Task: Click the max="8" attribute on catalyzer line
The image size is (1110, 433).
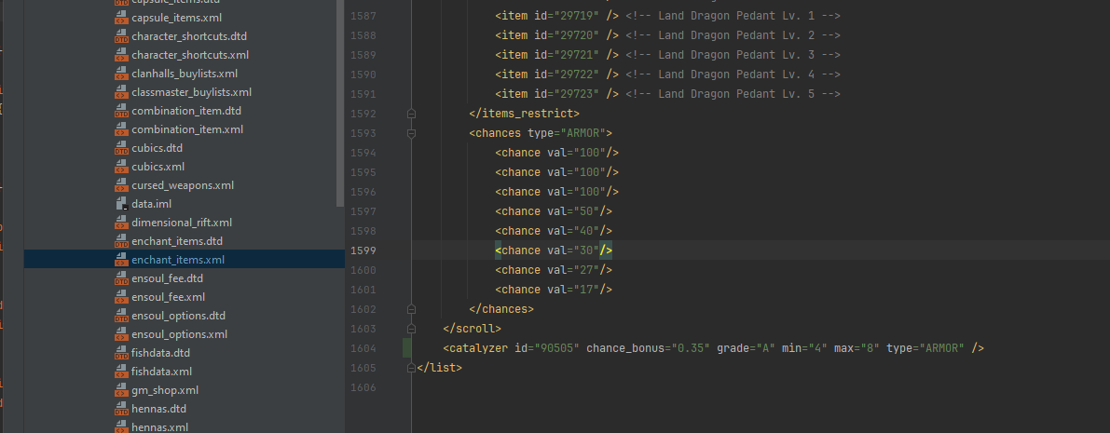Action: click(x=856, y=348)
